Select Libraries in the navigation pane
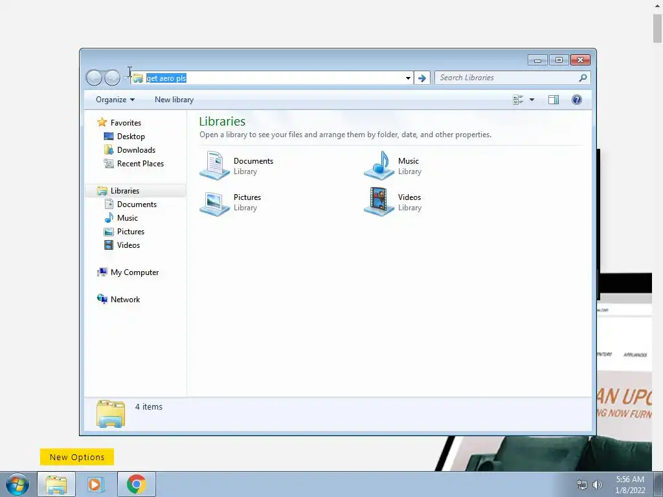 [x=135, y=191]
